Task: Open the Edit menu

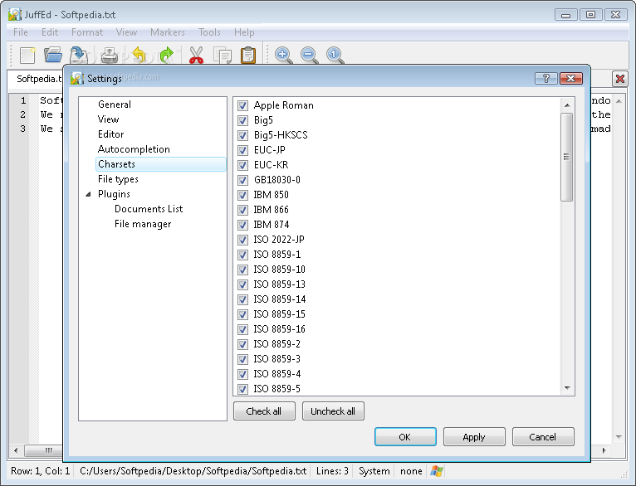Action: tap(50, 32)
